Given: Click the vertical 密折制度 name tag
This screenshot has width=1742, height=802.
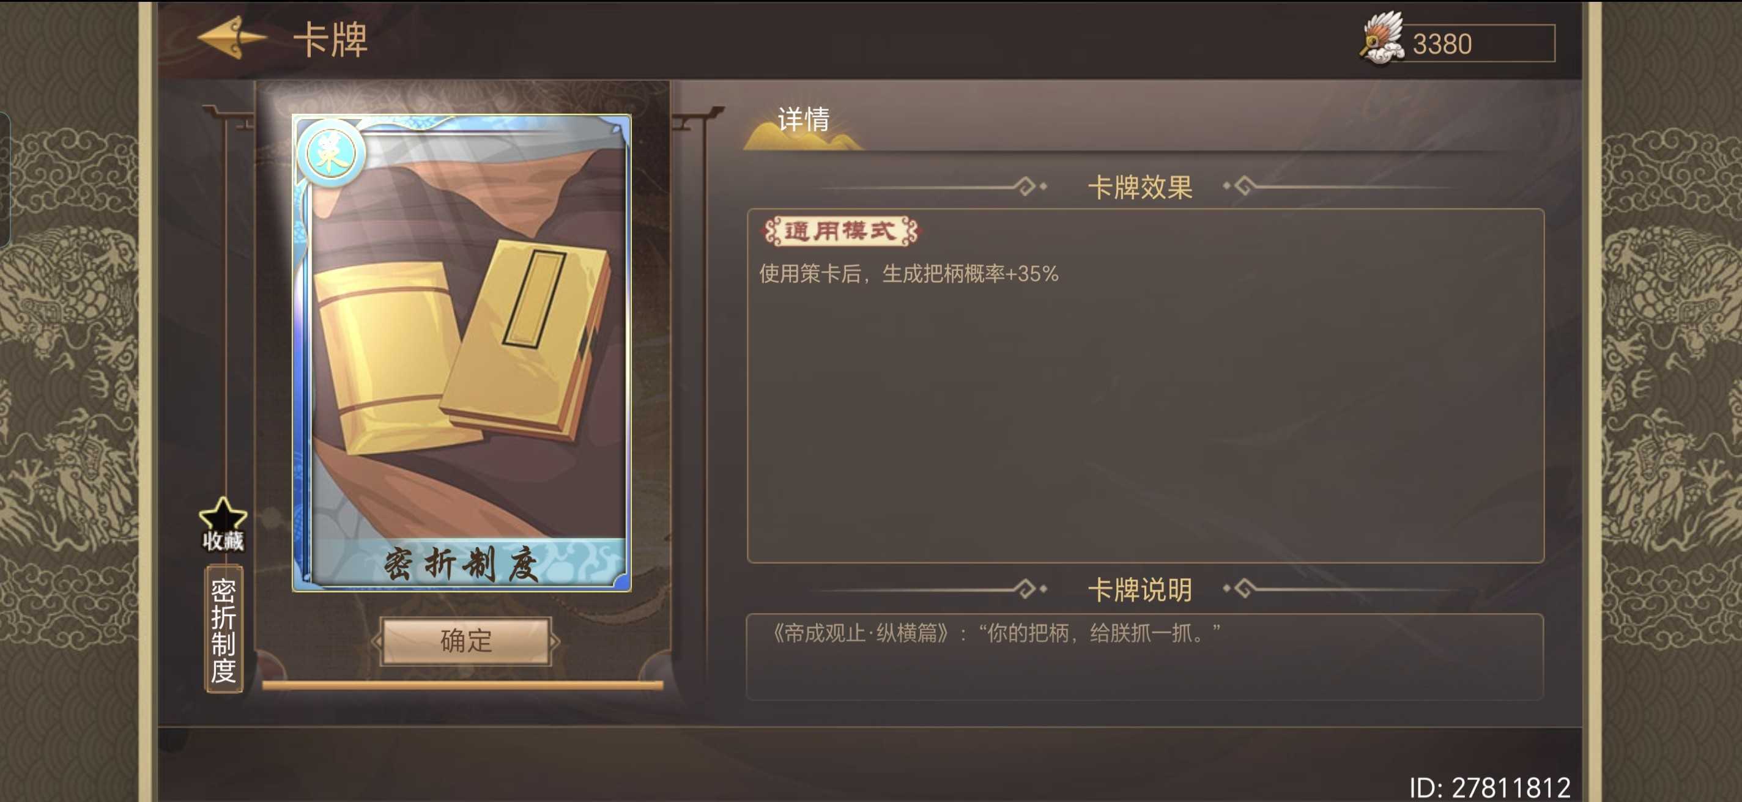Looking at the screenshot, I should coord(224,628).
